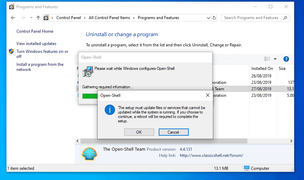Screen dimensions: 304x180
Task: Click the shield icon beside Windows features
Action: pyautogui.click(x=11, y=52)
